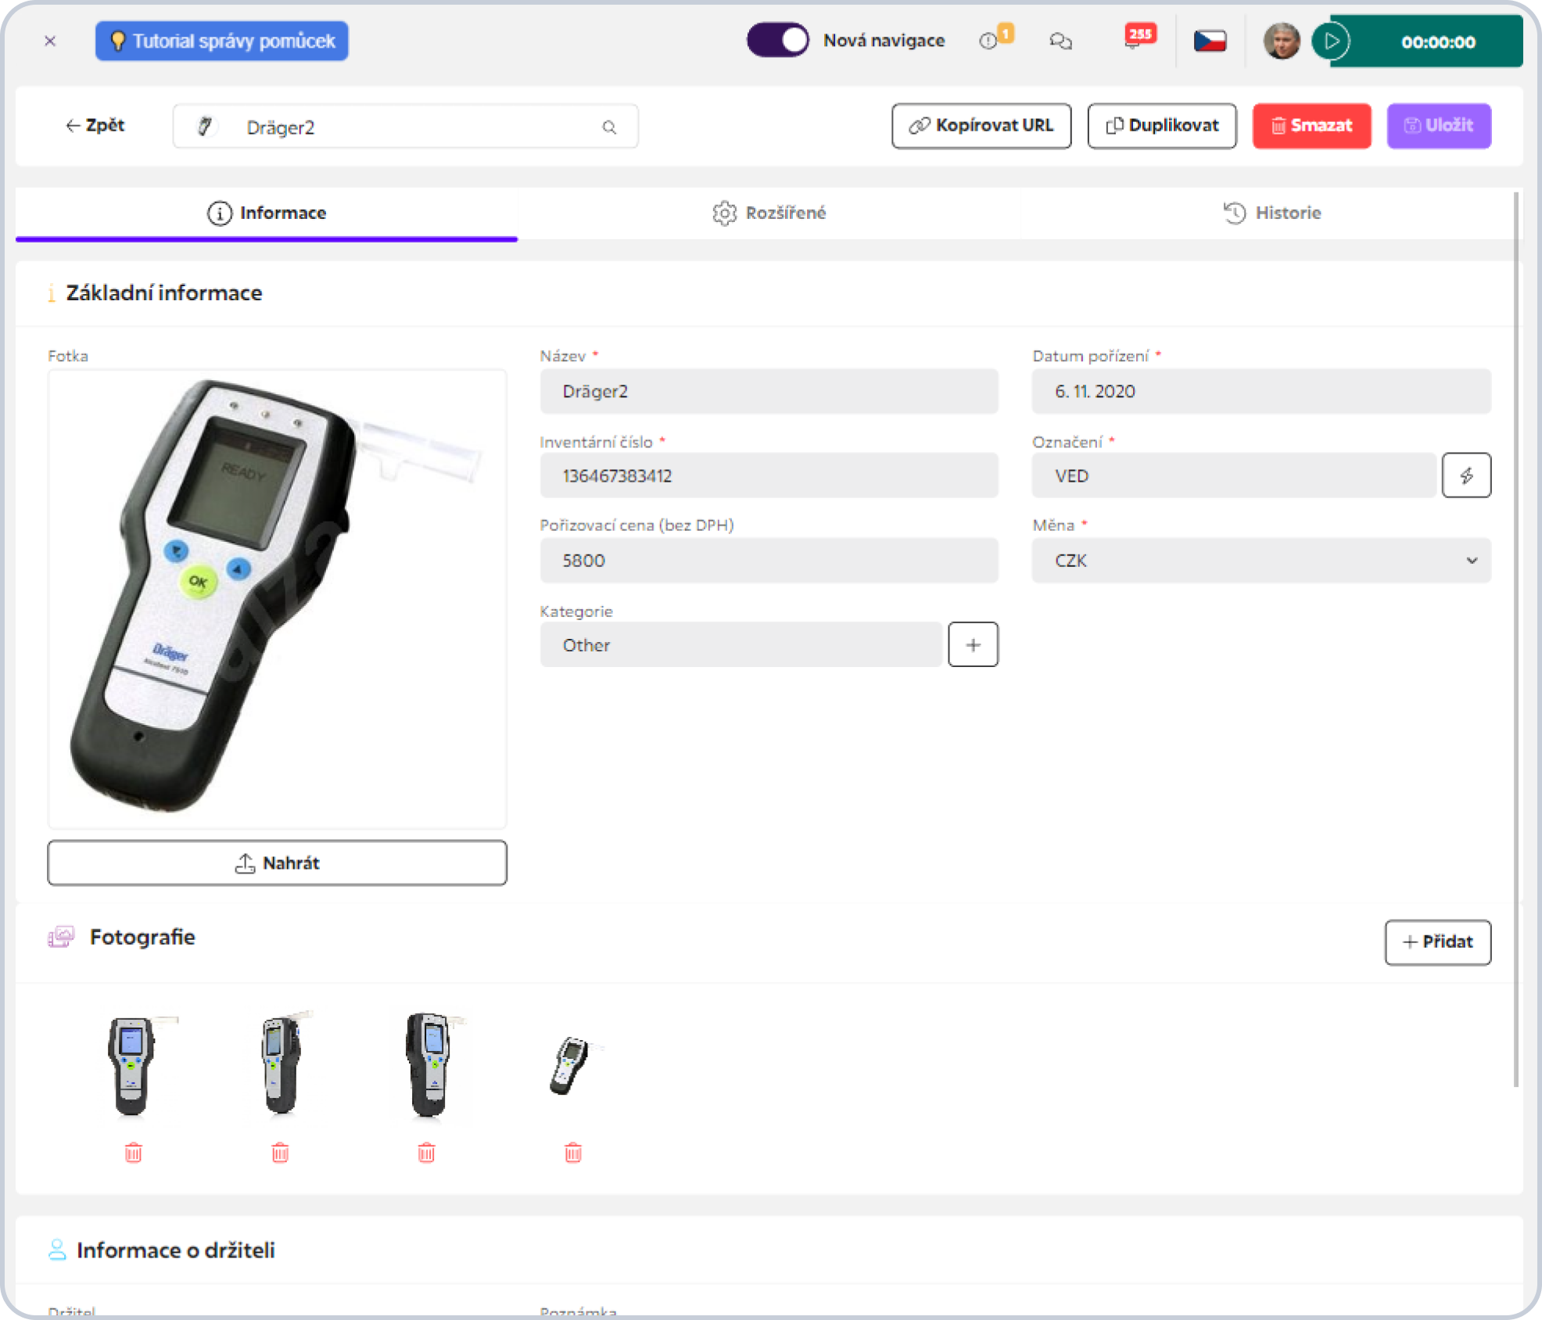Click the vertical page scrollbar
1542x1320 pixels.
[1516, 641]
